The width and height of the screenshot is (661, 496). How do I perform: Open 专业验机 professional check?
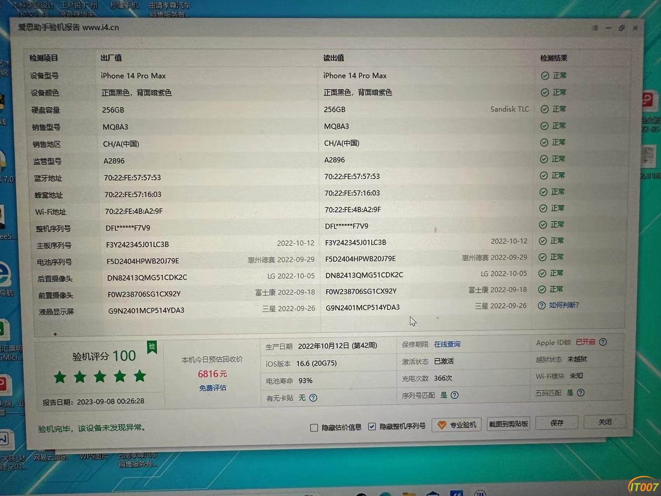[456, 424]
